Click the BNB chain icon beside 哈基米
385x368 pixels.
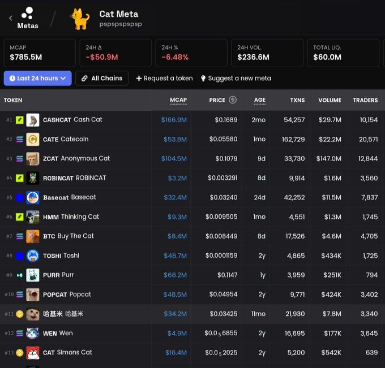click(x=20, y=314)
